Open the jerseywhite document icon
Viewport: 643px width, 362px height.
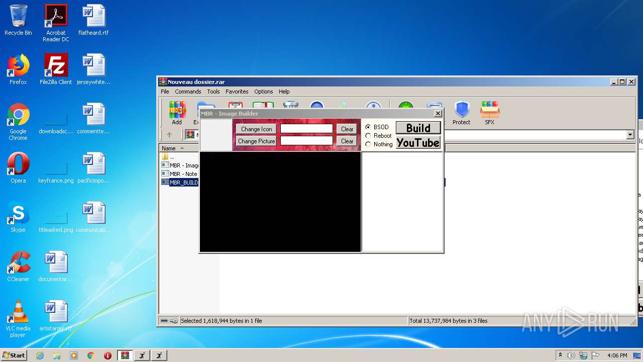(x=93, y=70)
